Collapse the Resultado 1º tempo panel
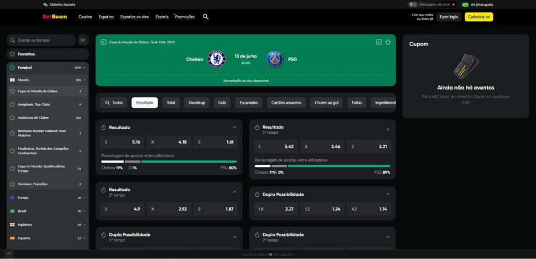Image resolution: width=536 pixels, height=259 pixels. click(x=388, y=130)
